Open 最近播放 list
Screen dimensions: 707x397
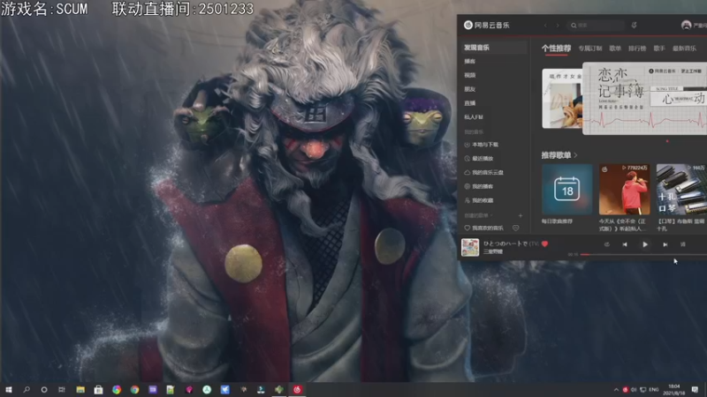click(479, 159)
